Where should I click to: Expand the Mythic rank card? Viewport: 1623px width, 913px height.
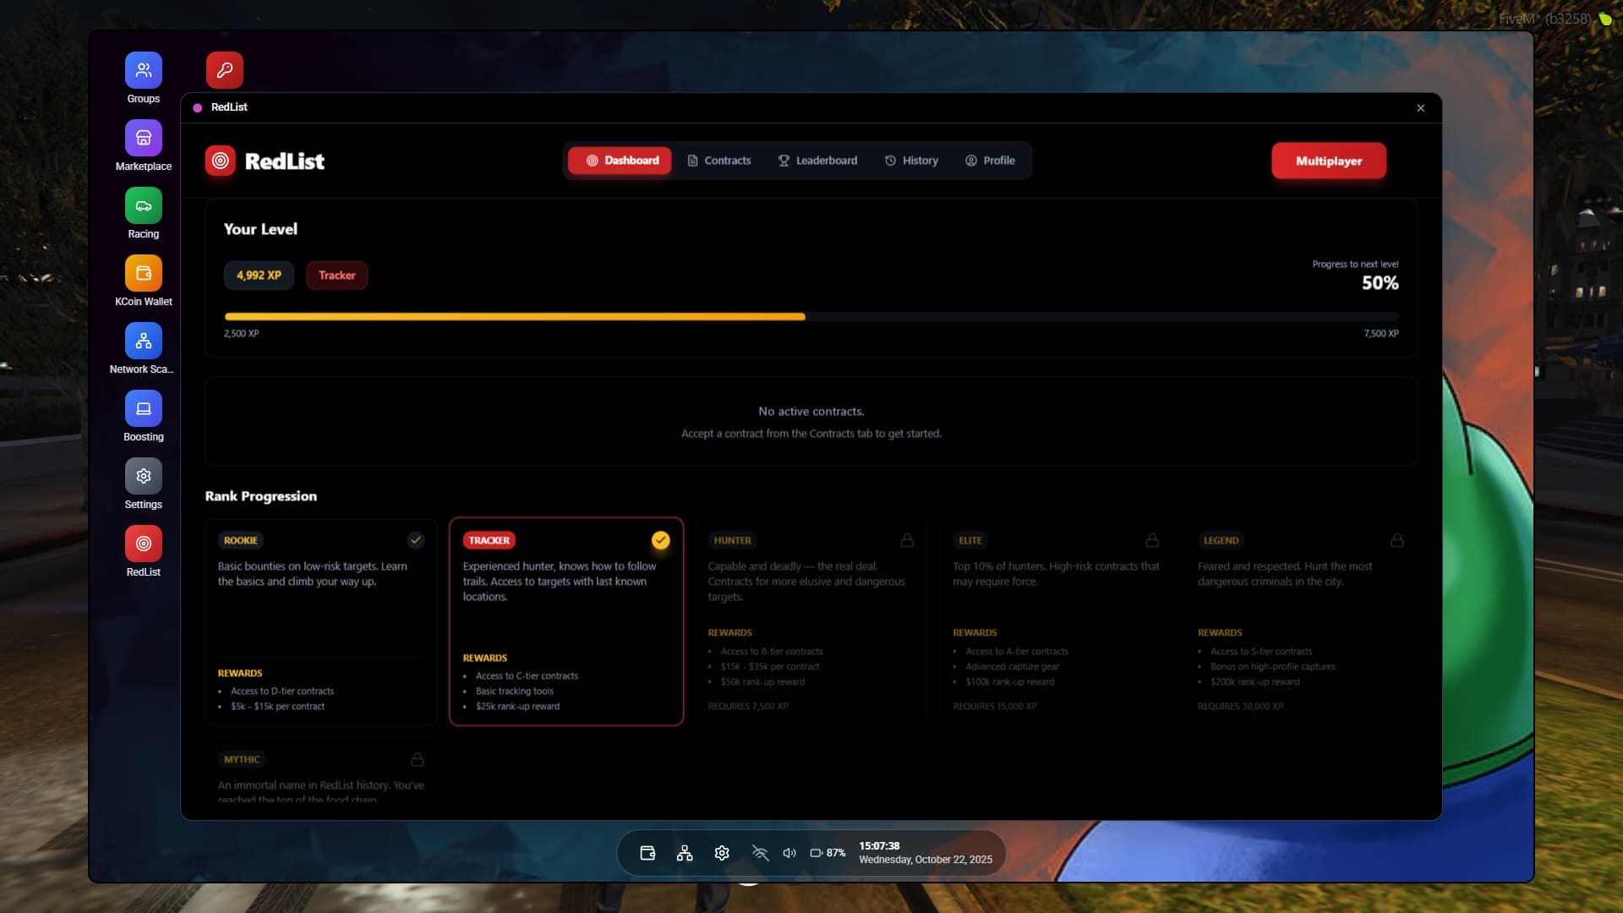coord(321,771)
